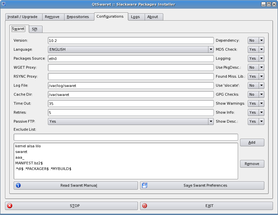The width and height of the screenshot is (278, 215).
Task: Open the GPG Checks dropdown
Action: point(256,94)
